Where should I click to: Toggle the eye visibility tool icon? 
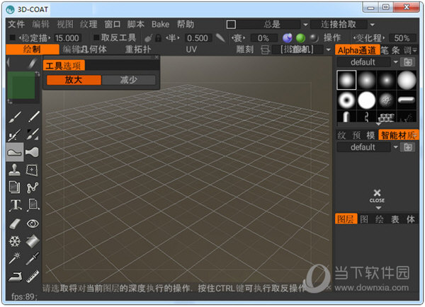coord(32,224)
